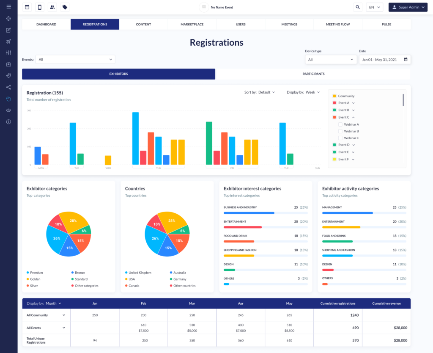The height and width of the screenshot is (353, 433).
Task: Click the interest Entertainment progress bar
Action: tap(266, 227)
